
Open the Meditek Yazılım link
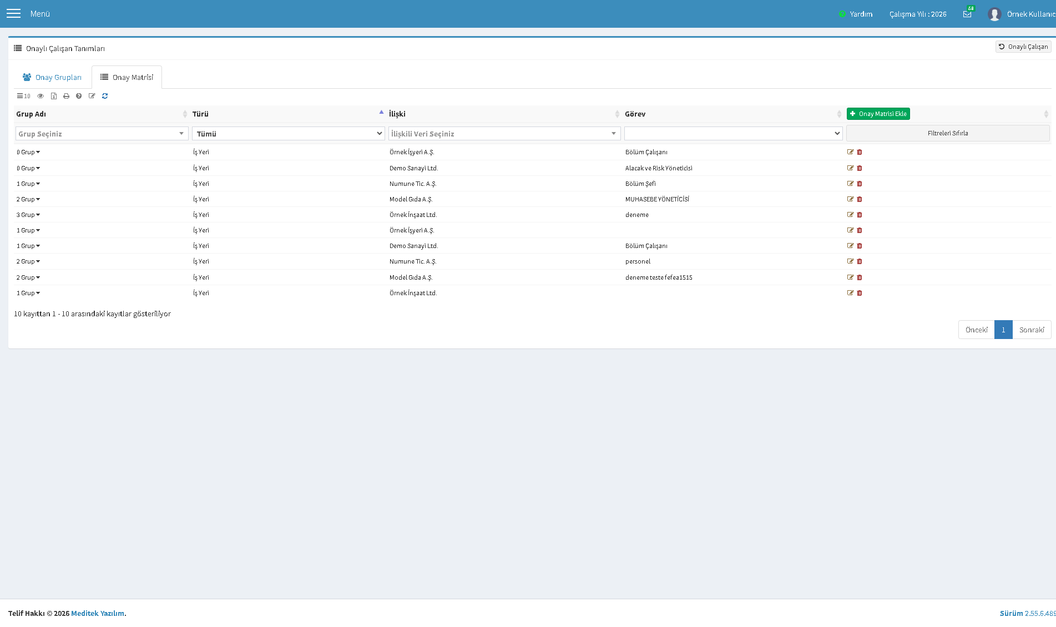click(98, 613)
